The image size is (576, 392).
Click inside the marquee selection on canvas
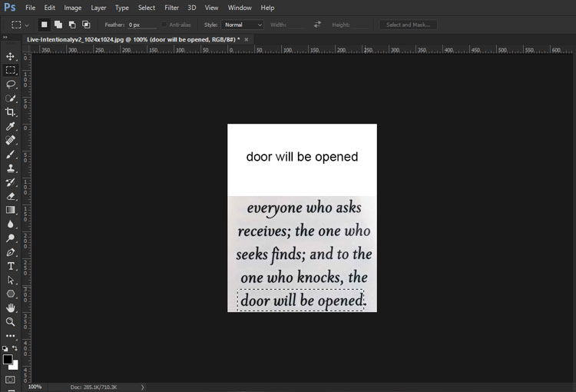(300, 301)
